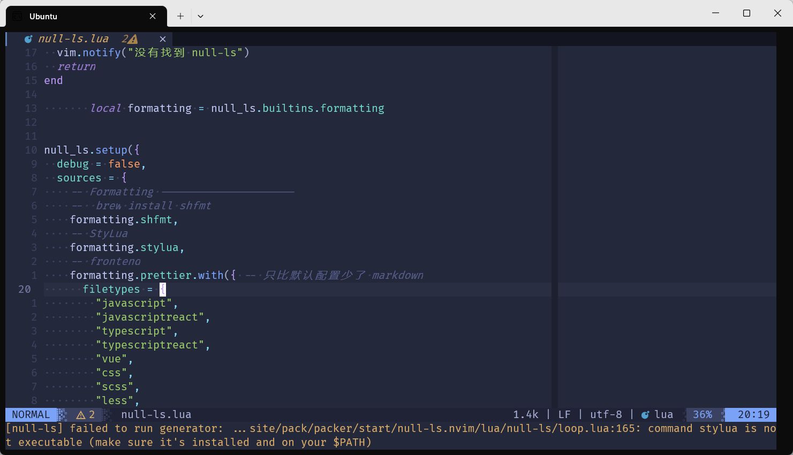Click the sources = { line
793x455 pixels.
[92, 178]
